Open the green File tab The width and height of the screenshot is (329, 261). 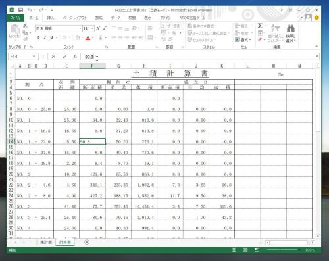(x=15, y=18)
